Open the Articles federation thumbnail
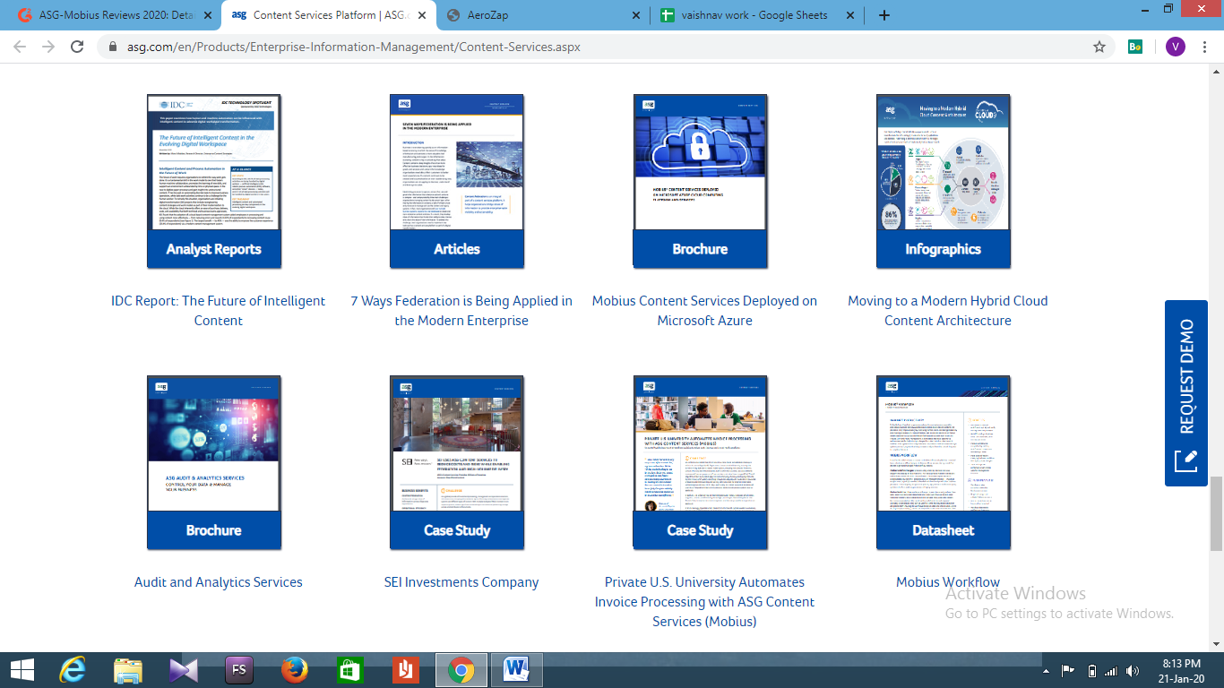This screenshot has width=1224, height=688. 457,181
